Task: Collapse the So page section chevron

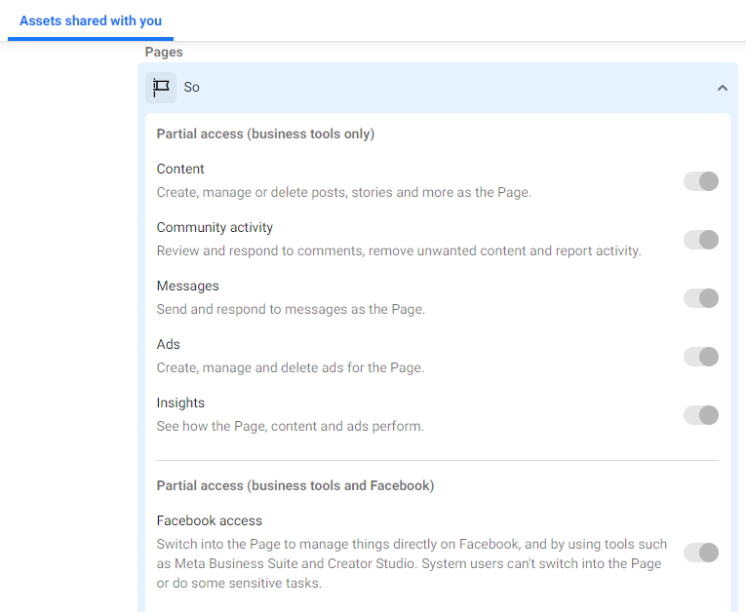Action: pyautogui.click(x=723, y=88)
